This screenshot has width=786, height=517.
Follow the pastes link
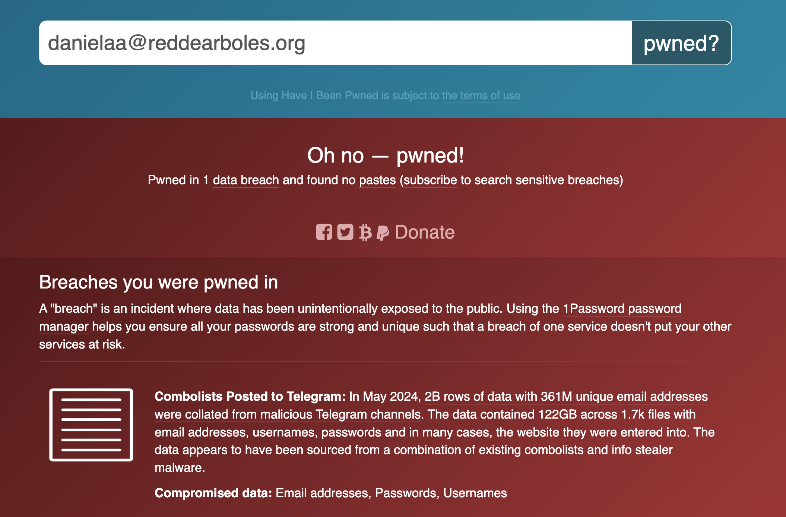point(377,180)
